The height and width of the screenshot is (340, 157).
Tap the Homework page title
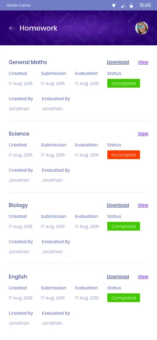pos(38,28)
